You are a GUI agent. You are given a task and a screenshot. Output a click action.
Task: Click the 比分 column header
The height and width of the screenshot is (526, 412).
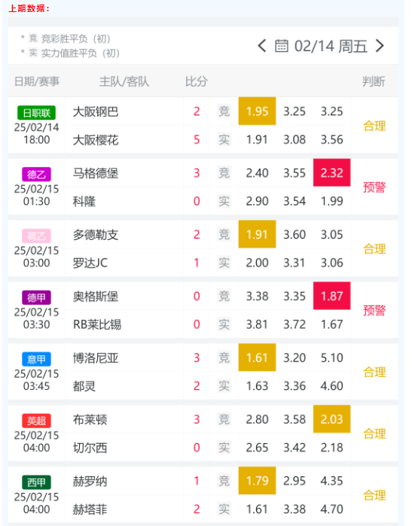pyautogui.click(x=197, y=81)
